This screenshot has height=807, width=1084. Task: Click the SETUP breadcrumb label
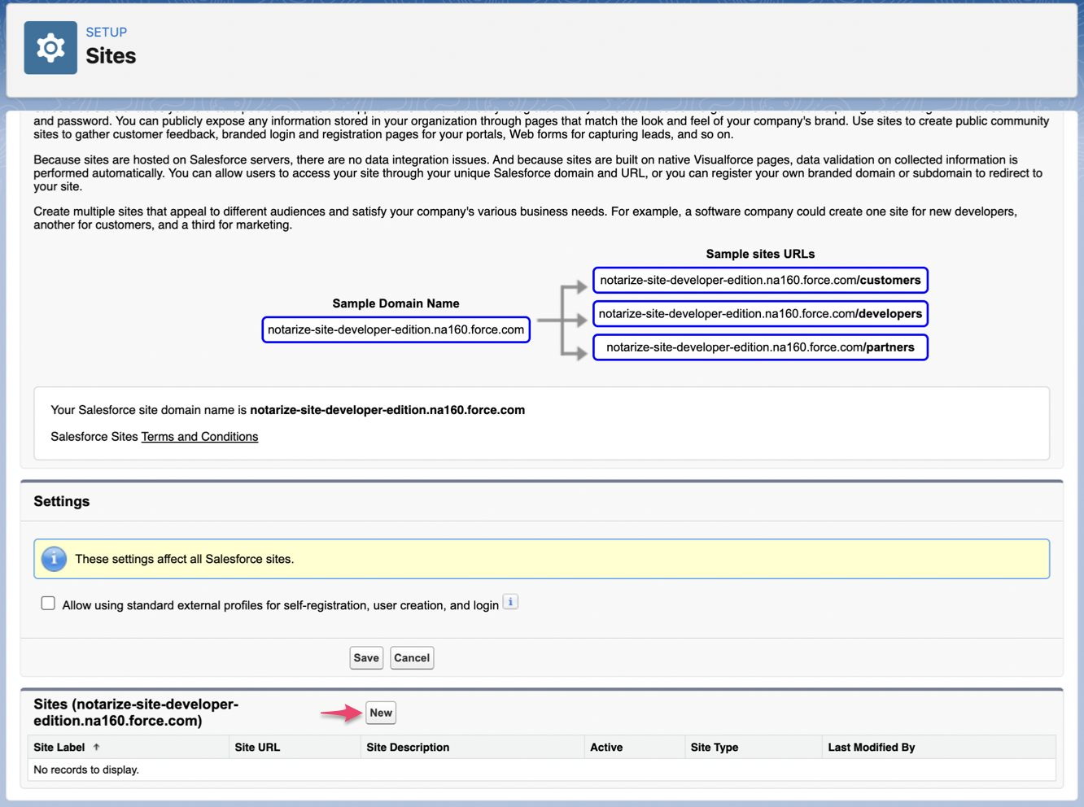(x=107, y=33)
